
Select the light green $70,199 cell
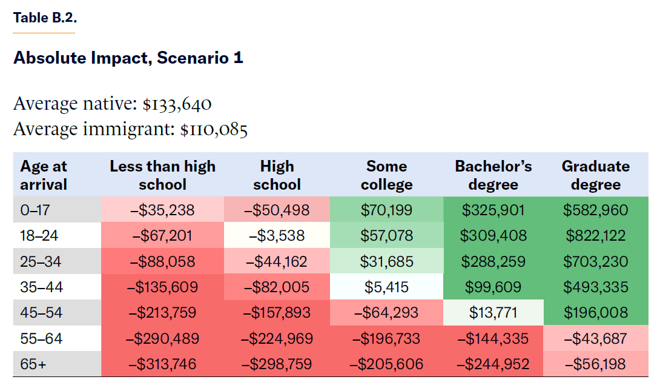click(x=386, y=210)
